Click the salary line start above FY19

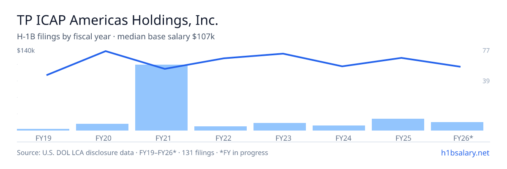pyautogui.click(x=46, y=75)
